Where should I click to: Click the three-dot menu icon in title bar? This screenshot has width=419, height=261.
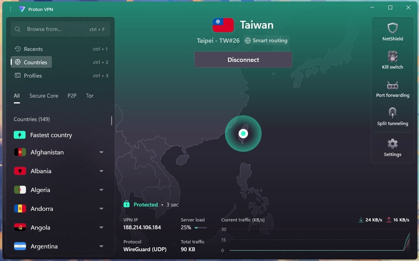[x=11, y=9]
